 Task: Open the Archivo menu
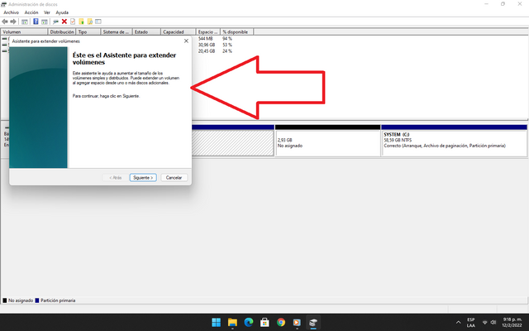coord(11,12)
